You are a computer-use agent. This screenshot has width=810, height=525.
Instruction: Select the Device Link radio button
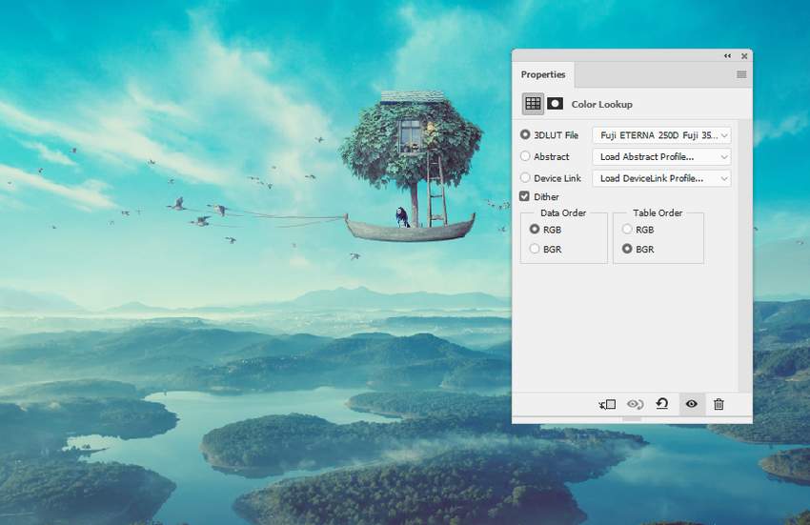(525, 178)
